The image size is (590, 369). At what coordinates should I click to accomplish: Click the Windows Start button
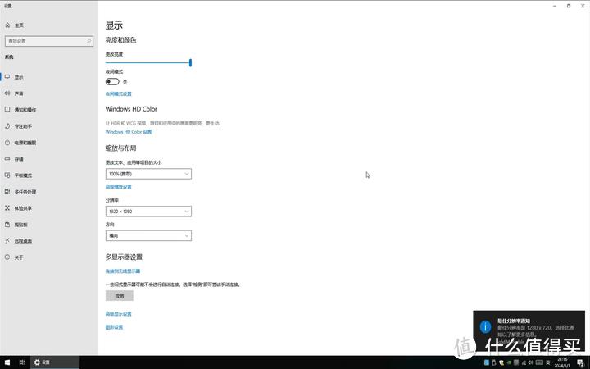[7, 362]
